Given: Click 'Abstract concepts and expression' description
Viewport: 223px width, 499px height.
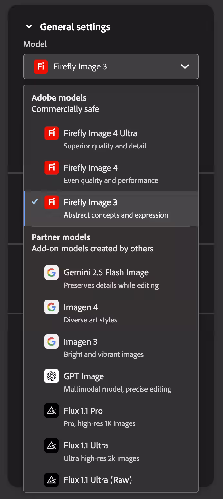Looking at the screenshot, I should click(116, 215).
